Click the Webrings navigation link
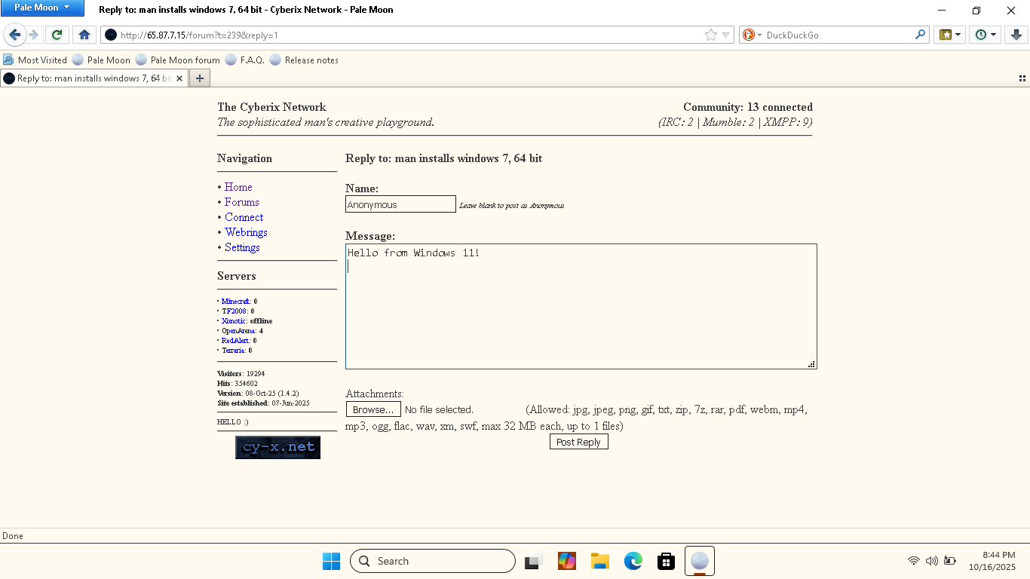Screen dimensions: 1030x579 coord(246,232)
